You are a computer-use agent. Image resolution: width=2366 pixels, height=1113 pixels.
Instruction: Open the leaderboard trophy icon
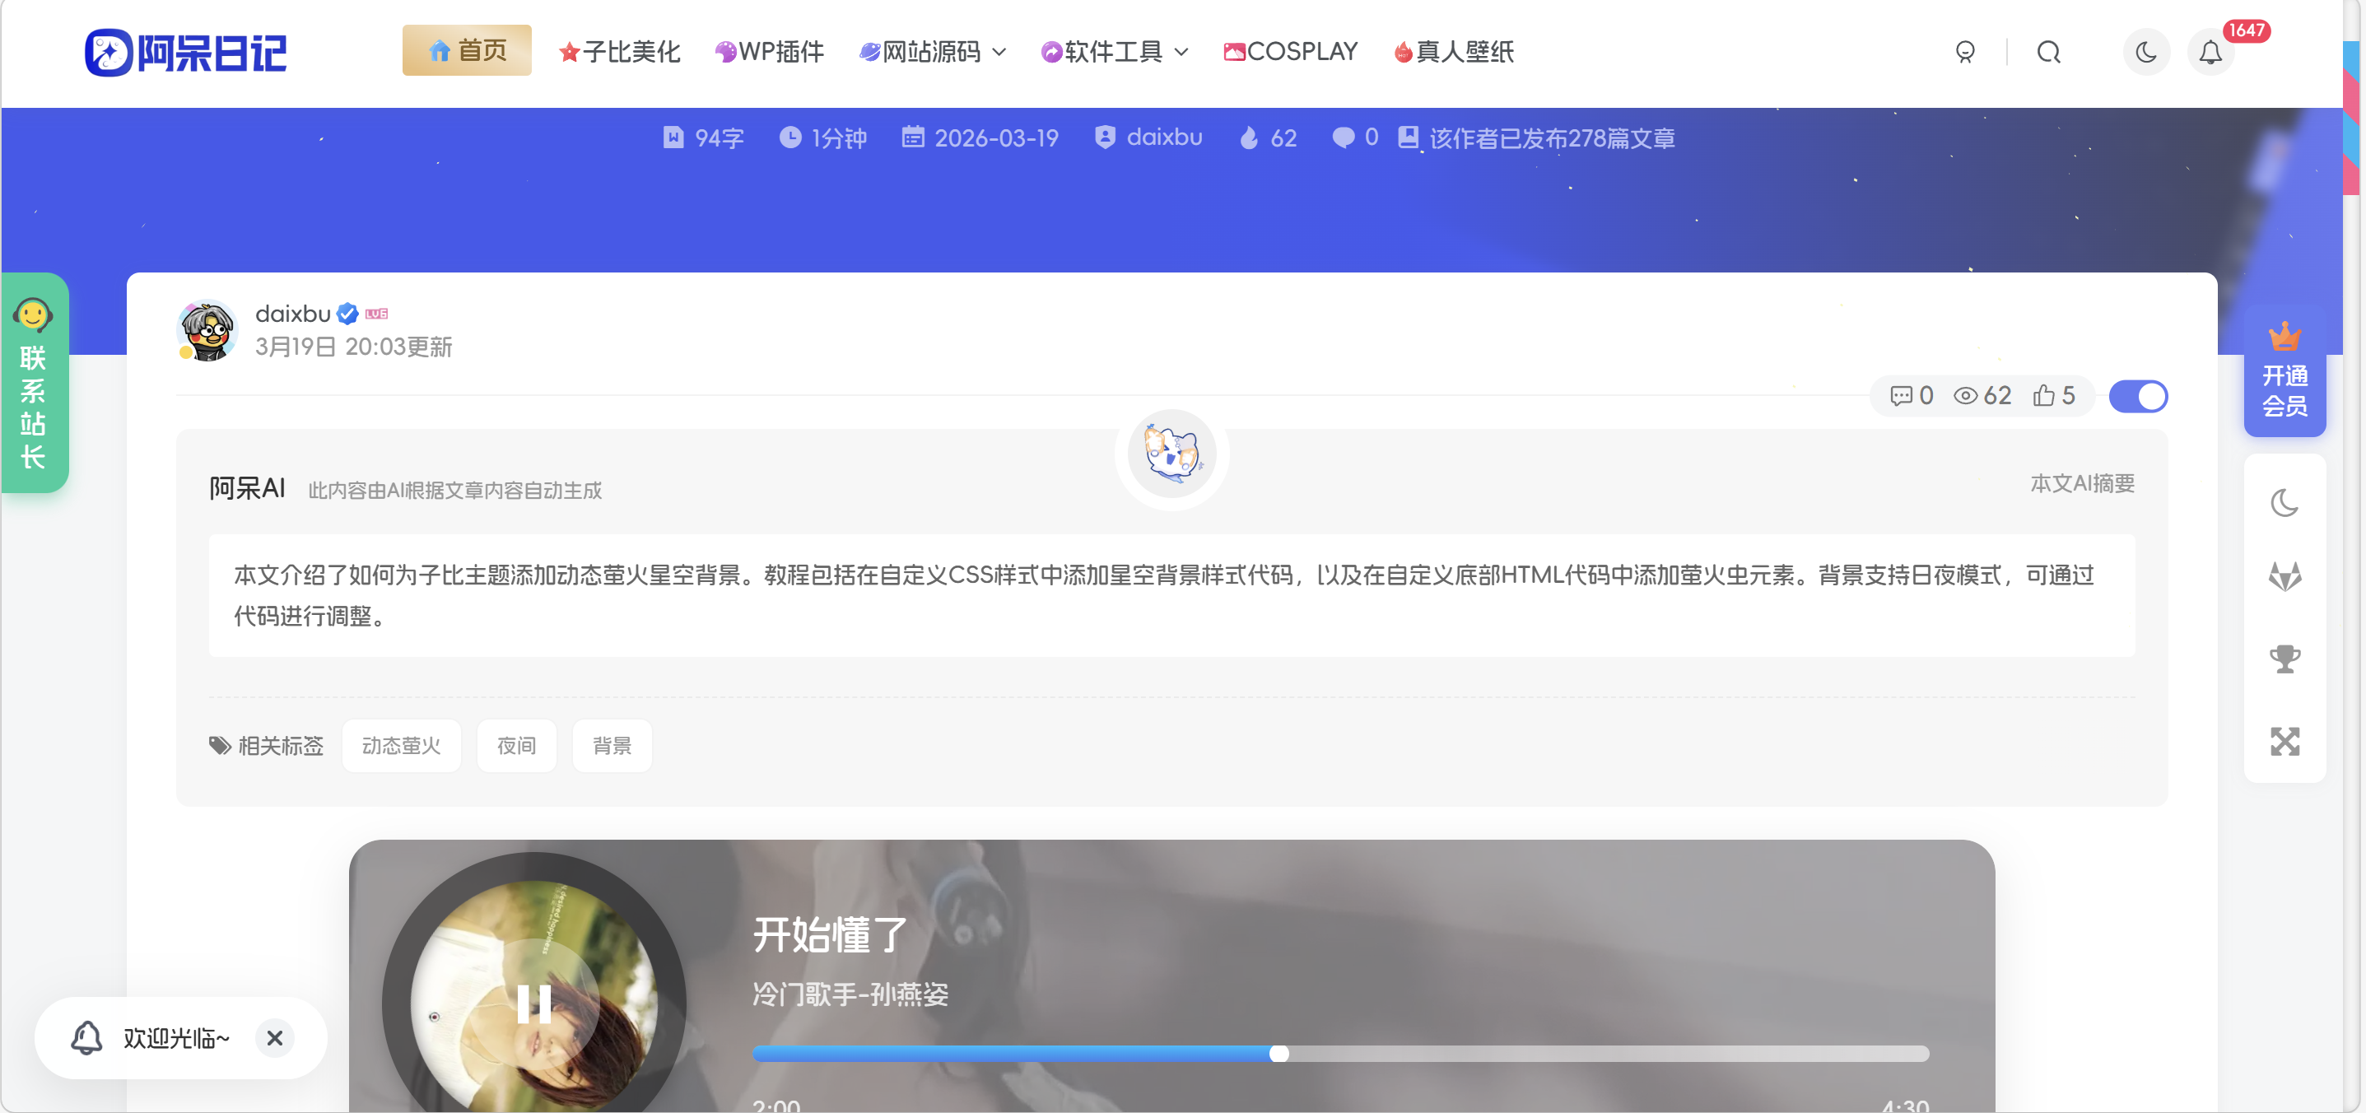coord(2286,658)
